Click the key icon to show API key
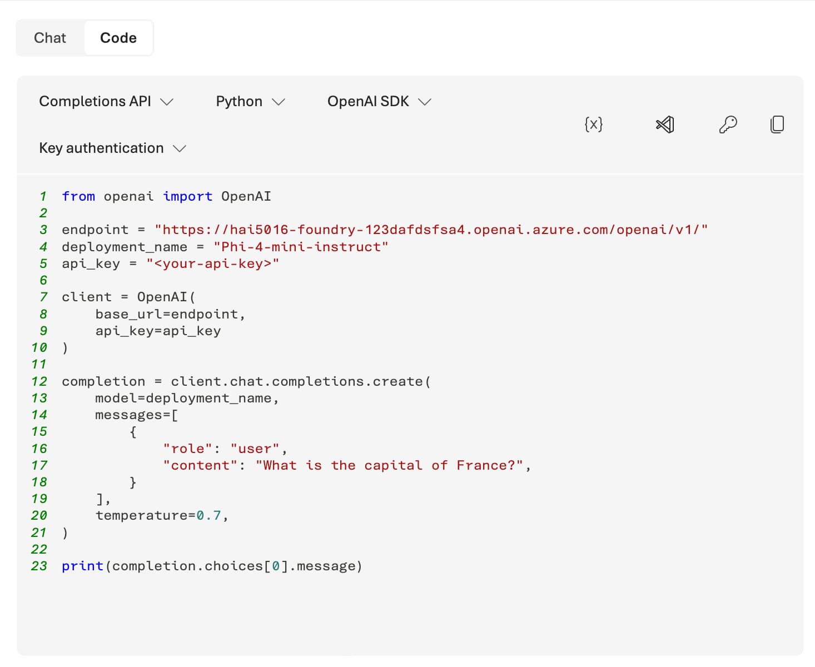This screenshot has height=667, width=815. (x=728, y=124)
